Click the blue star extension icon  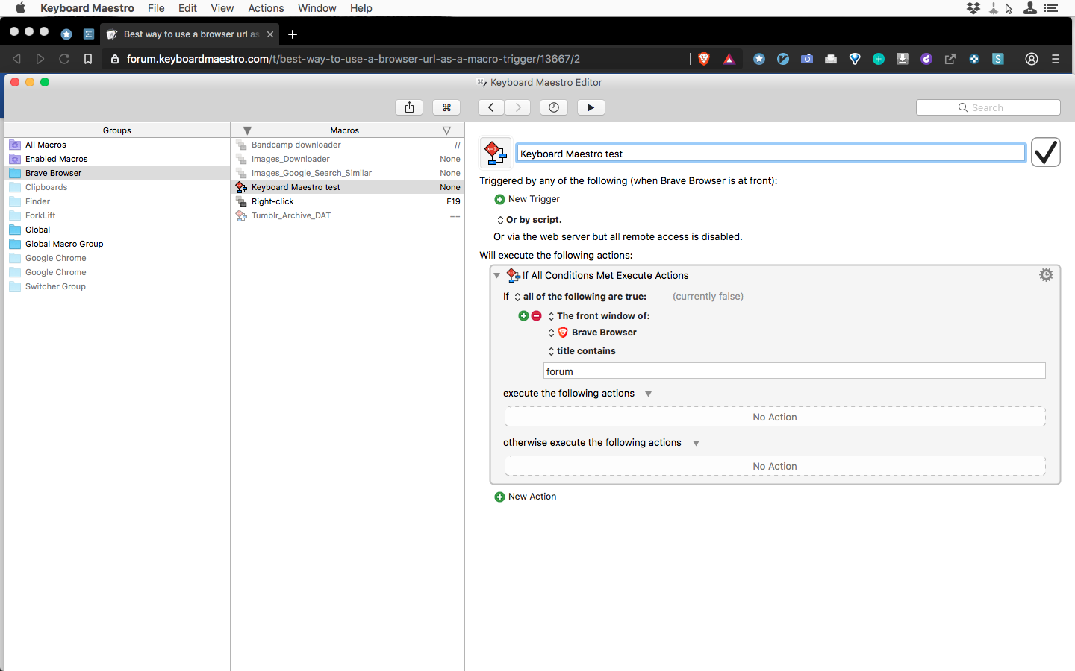759,59
